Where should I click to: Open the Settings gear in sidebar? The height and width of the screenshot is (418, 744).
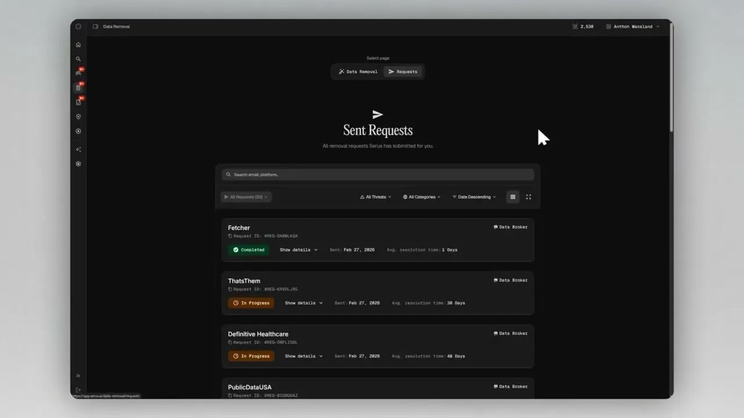(x=78, y=164)
